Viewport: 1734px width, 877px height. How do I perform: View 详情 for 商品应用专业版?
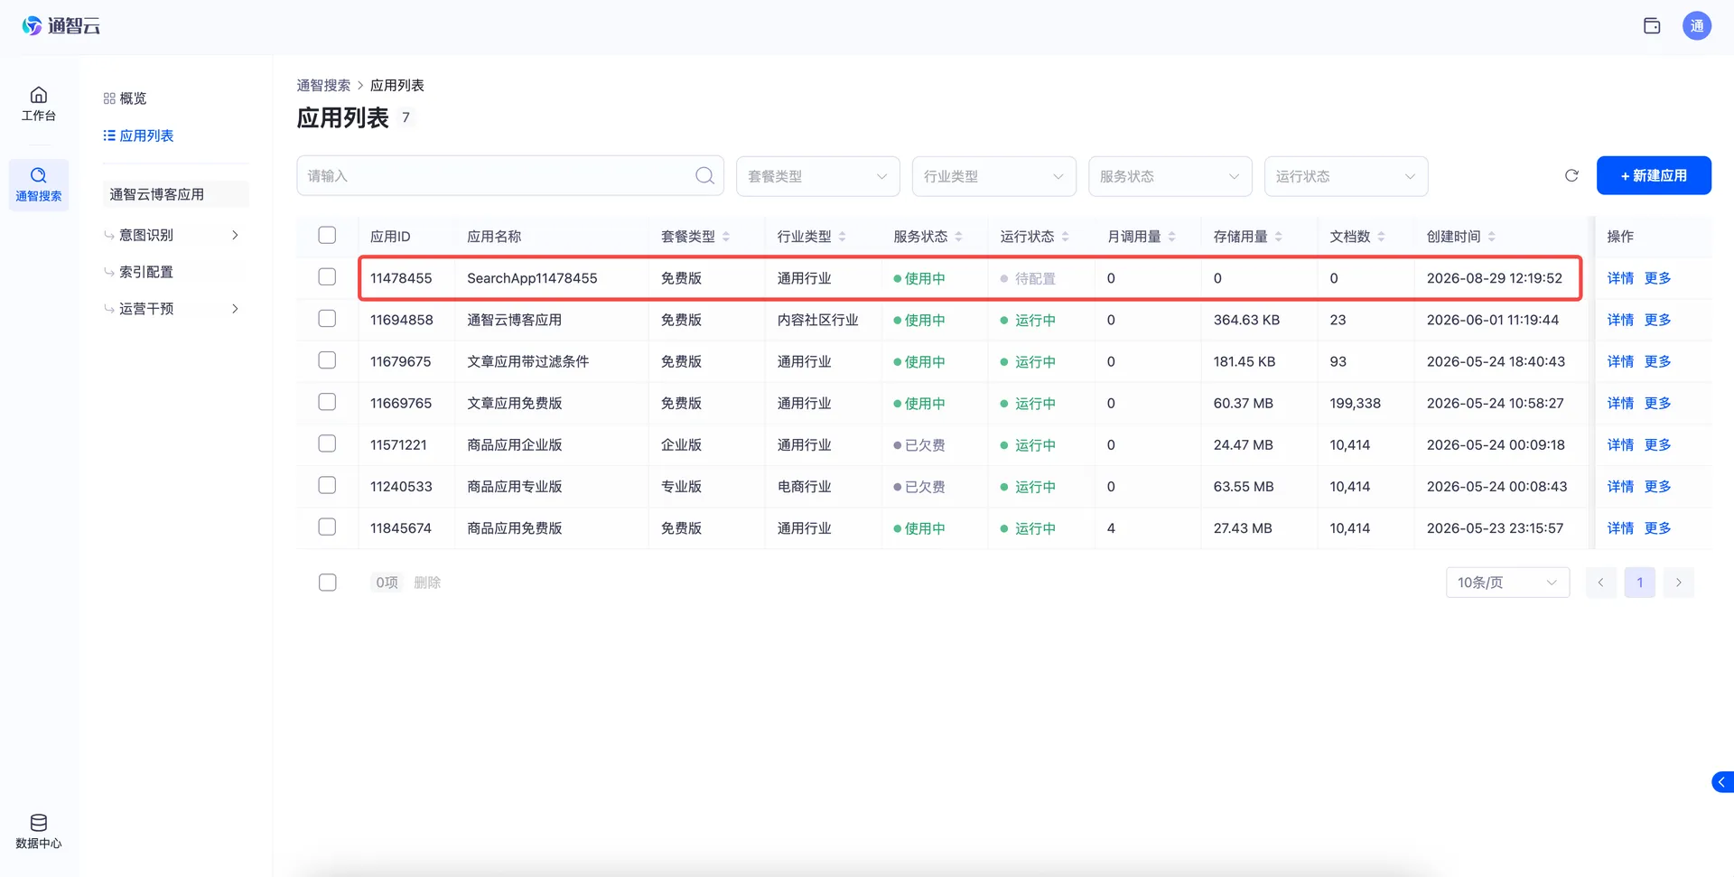[1620, 487]
